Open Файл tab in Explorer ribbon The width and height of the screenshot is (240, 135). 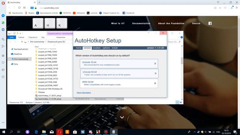click(x=12, y=37)
